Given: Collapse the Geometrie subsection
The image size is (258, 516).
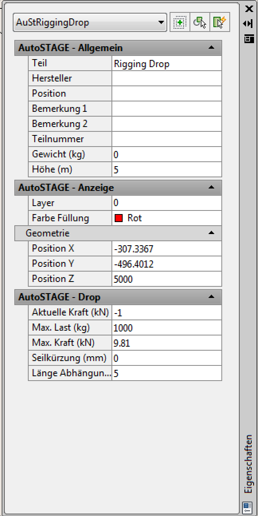Looking at the screenshot, I should coord(211,233).
